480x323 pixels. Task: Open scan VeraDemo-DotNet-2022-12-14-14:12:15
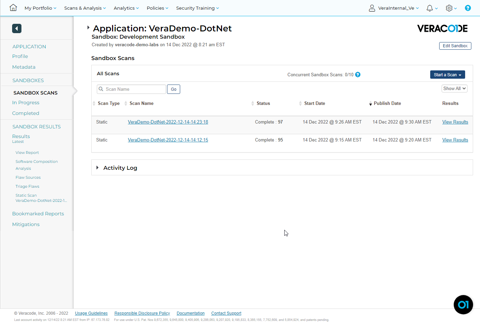(x=168, y=140)
